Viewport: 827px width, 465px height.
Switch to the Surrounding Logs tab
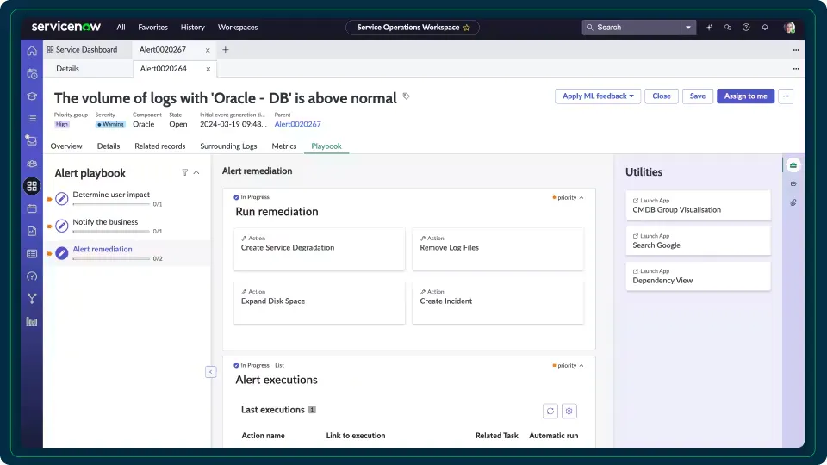tap(228, 146)
